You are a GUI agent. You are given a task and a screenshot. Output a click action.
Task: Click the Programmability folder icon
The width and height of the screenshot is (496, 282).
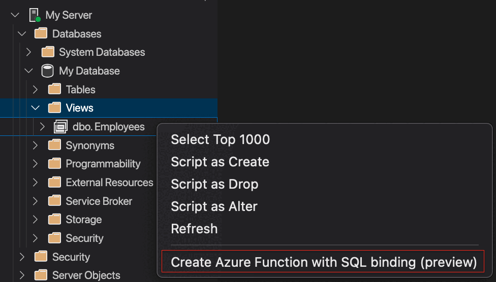54,164
